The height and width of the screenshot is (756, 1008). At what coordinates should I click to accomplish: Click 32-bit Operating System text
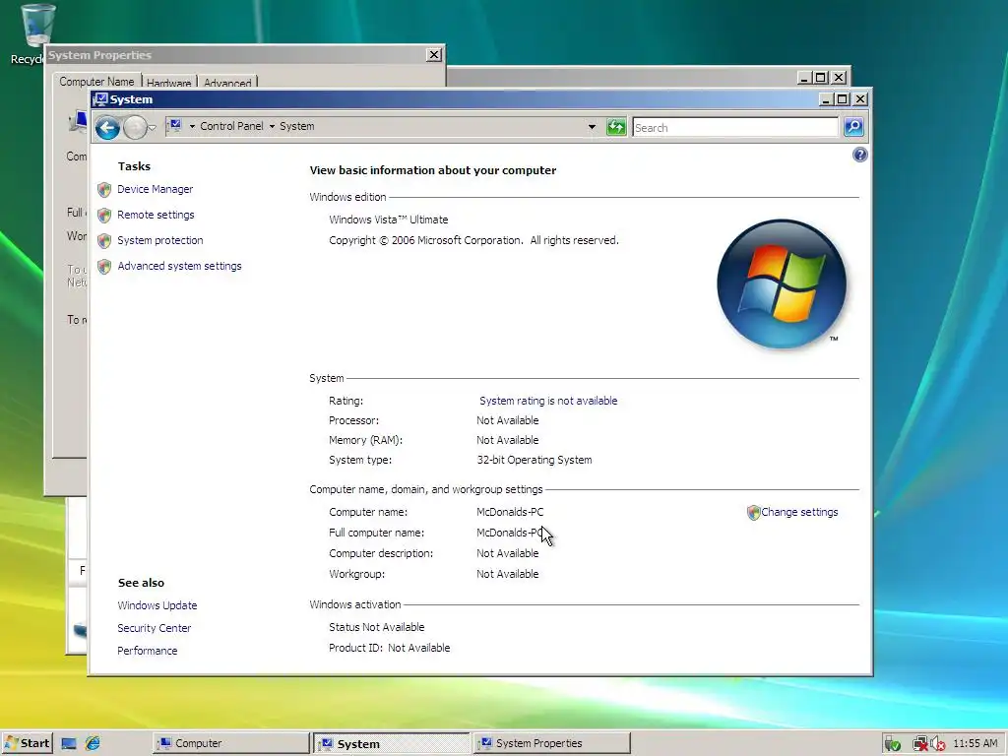535,460
